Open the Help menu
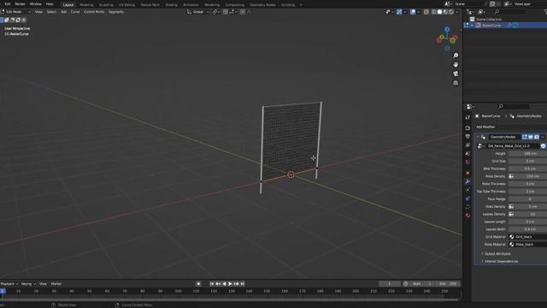Viewport: 547px width, 308px height. [x=50, y=3]
